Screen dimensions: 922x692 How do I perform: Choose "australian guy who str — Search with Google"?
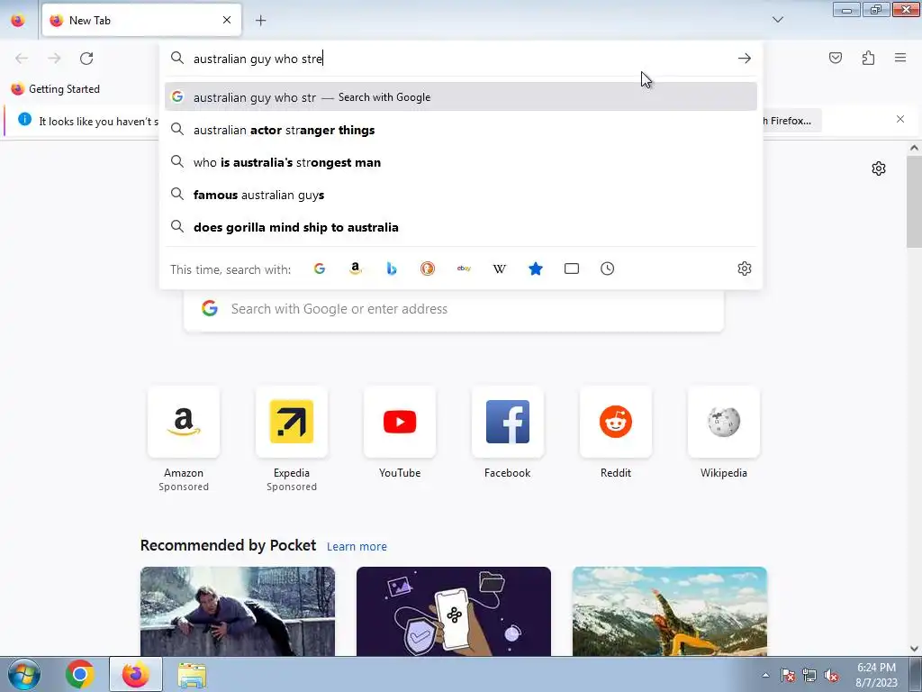pos(460,97)
